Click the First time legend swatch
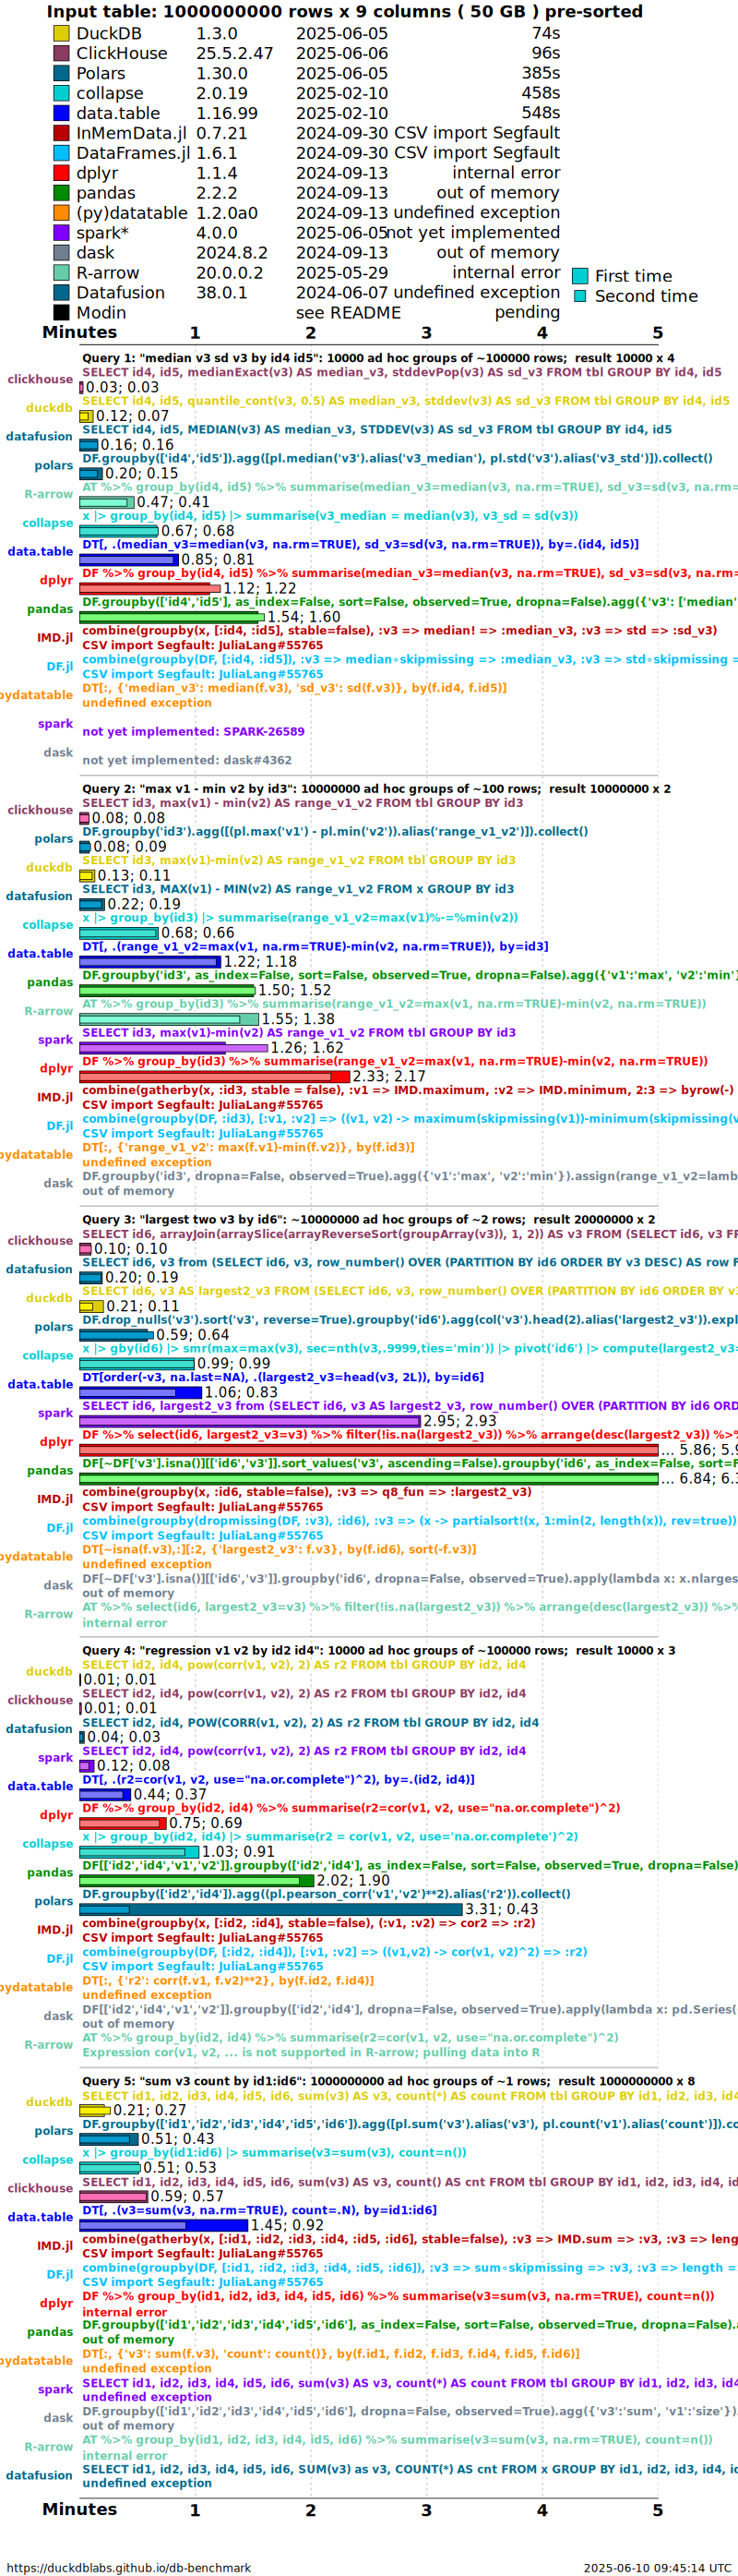The width and height of the screenshot is (738, 2576). pos(579,276)
